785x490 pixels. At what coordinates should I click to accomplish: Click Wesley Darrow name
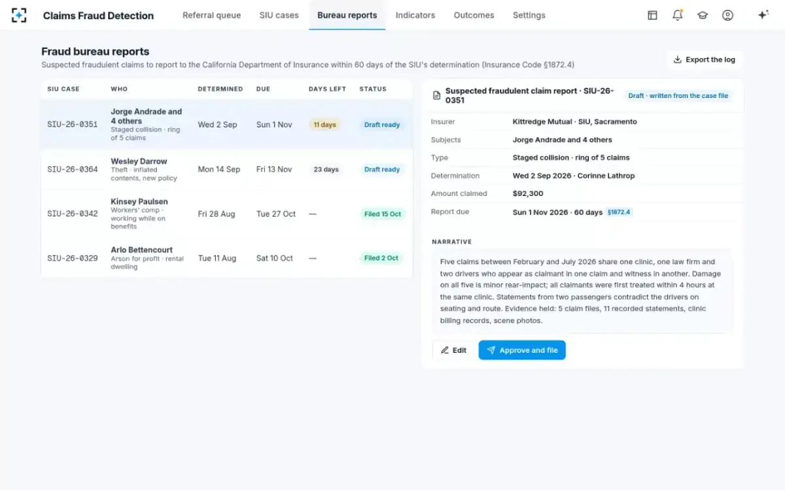coord(139,161)
